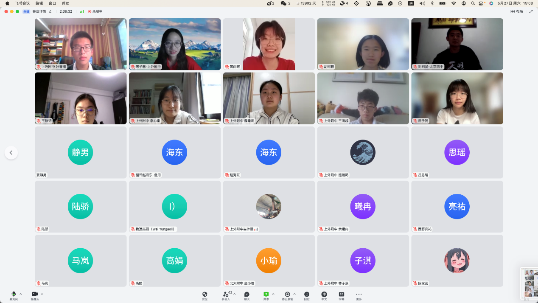Viewport: 538px width, 303px height.
Task: Click the share icon beside meeting details
Action: pos(50,11)
